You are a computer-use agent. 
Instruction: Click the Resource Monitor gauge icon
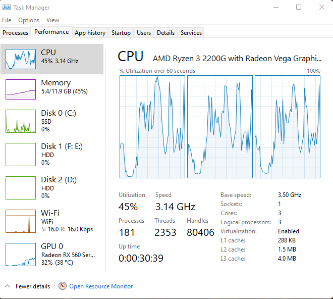coord(63,286)
